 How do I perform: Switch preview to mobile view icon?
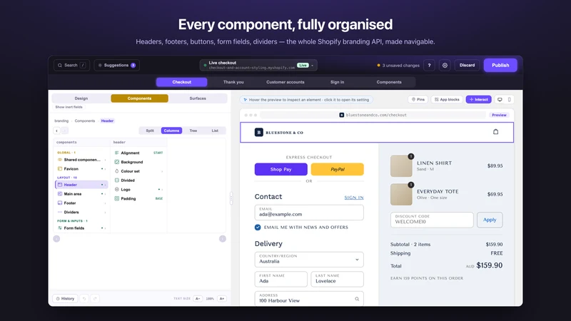pos(509,99)
